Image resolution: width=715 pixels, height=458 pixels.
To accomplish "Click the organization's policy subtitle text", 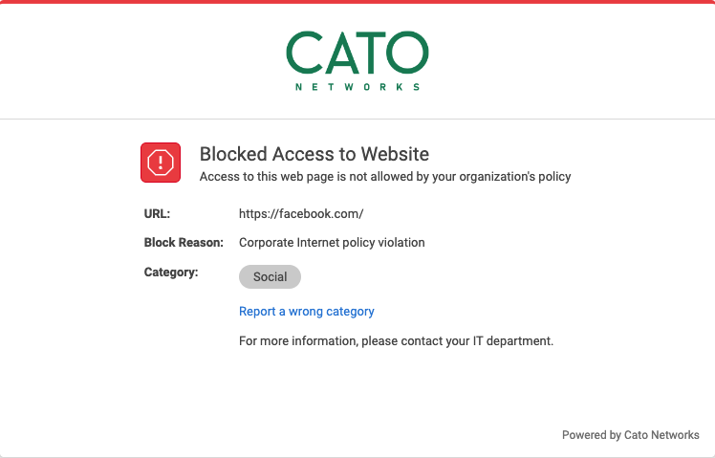I will (384, 177).
